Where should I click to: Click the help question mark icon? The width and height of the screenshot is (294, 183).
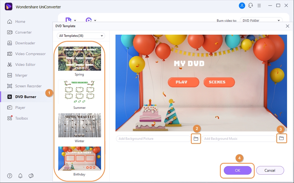10,176
